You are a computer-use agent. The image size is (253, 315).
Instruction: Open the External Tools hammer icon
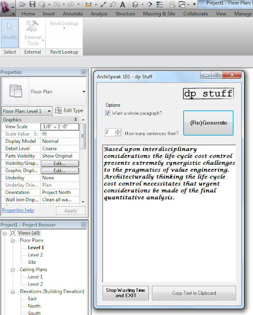32,26
